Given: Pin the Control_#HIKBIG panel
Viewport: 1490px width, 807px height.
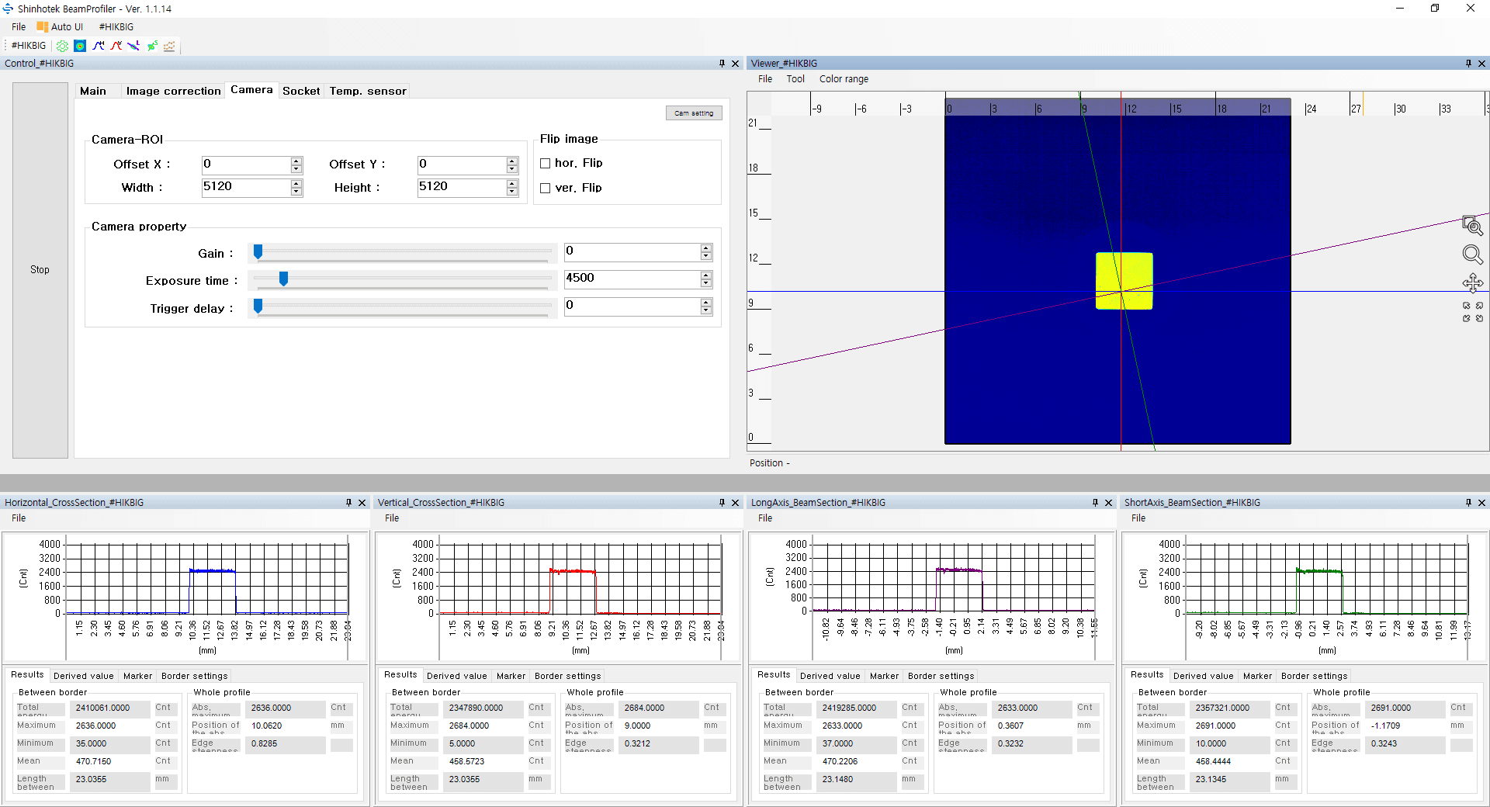Looking at the screenshot, I should click(722, 64).
